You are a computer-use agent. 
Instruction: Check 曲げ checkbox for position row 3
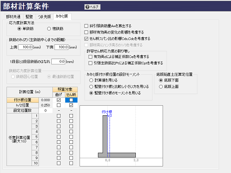point(59,126)
